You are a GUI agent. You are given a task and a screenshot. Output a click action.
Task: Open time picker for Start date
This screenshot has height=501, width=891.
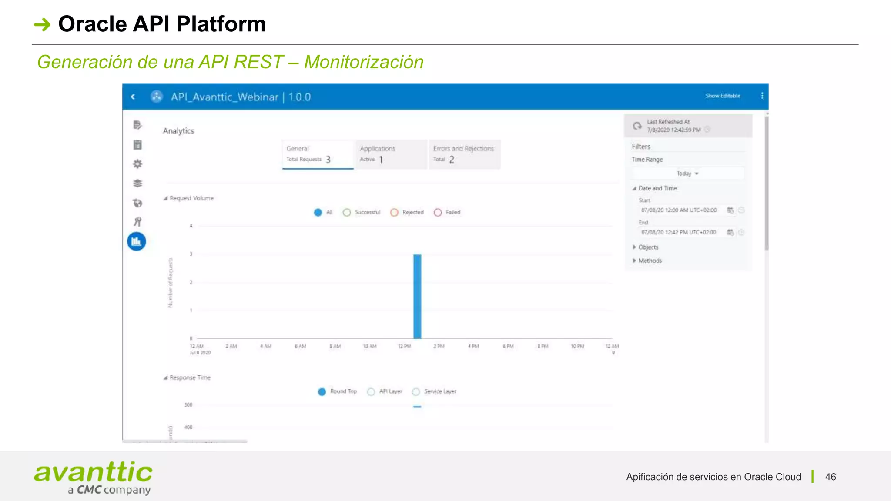tap(742, 210)
